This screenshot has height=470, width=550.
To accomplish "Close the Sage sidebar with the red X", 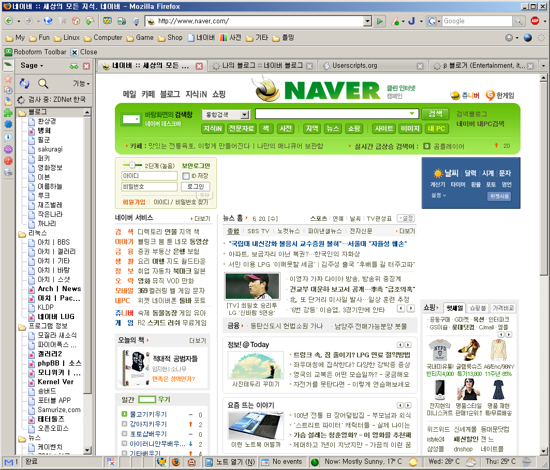I will [86, 66].
